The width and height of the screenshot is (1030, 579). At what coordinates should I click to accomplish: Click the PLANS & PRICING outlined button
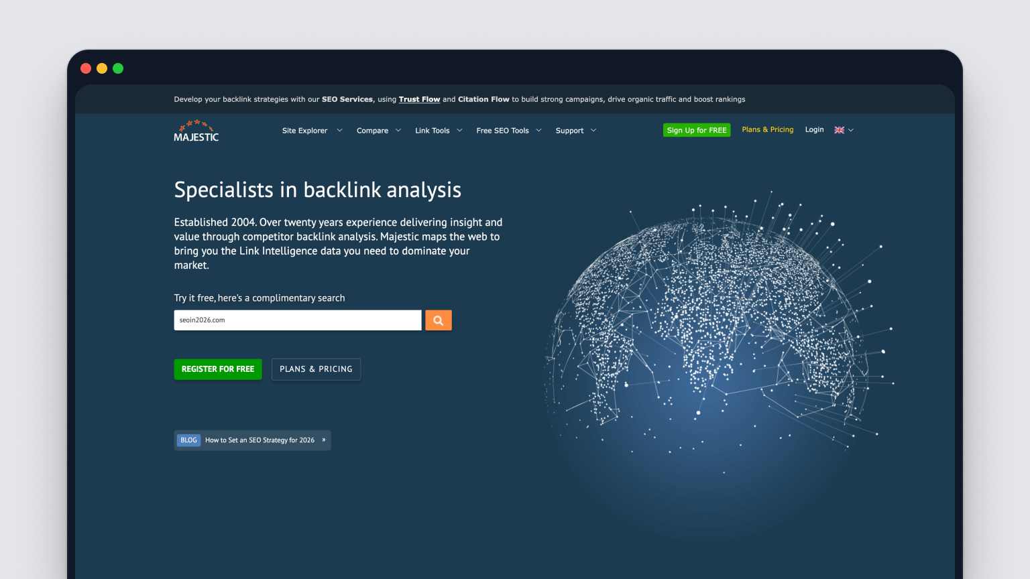[316, 369]
